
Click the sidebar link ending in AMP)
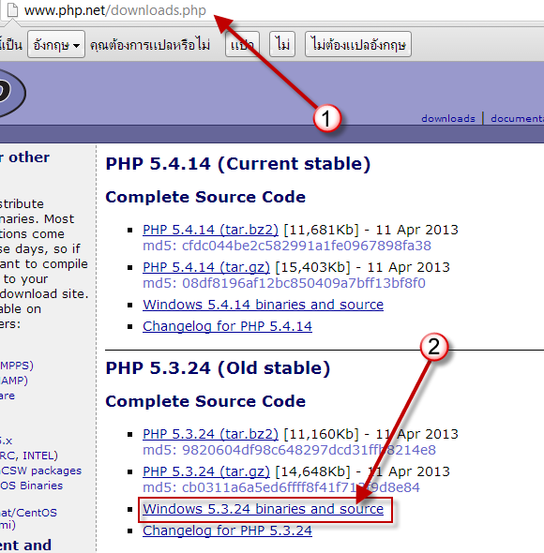click(x=14, y=381)
